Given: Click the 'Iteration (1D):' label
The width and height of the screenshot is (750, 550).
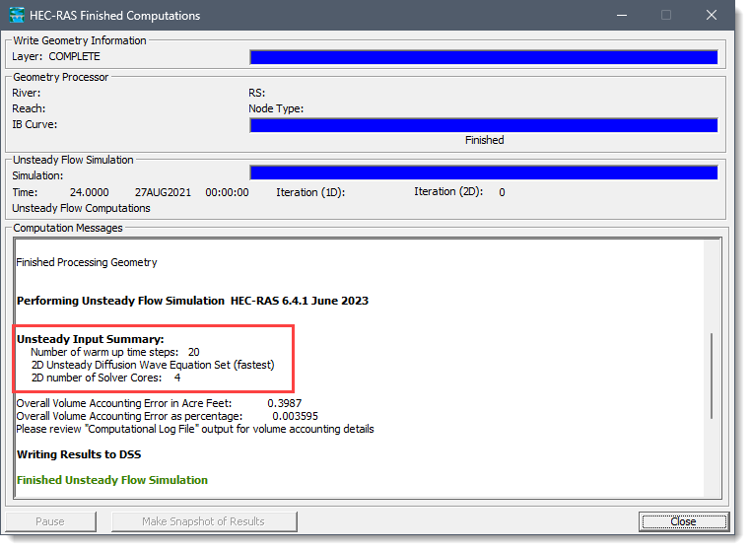Looking at the screenshot, I should click(x=310, y=193).
